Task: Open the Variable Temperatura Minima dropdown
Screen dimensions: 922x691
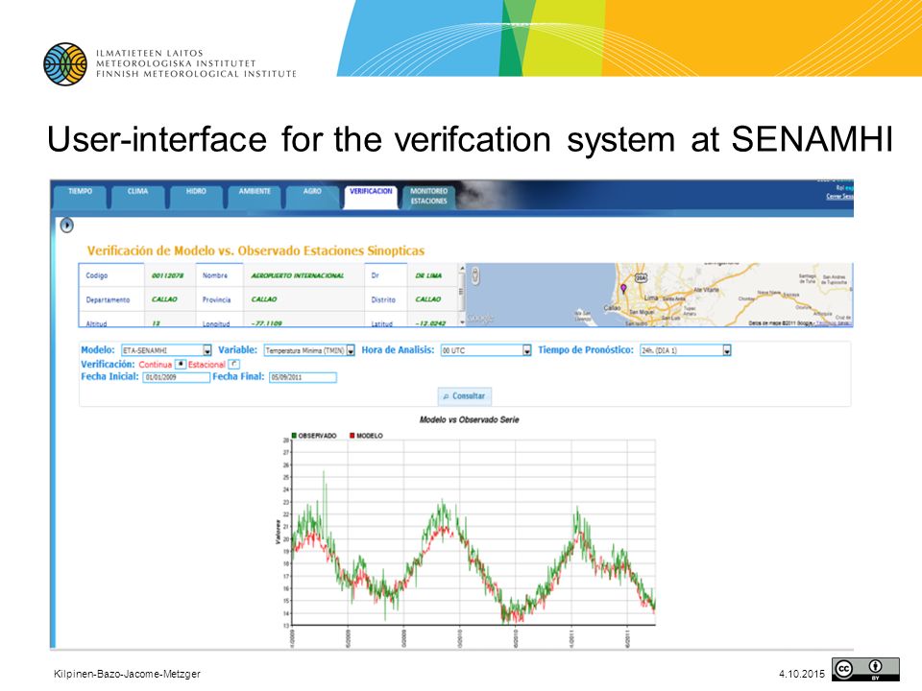Action: point(309,350)
